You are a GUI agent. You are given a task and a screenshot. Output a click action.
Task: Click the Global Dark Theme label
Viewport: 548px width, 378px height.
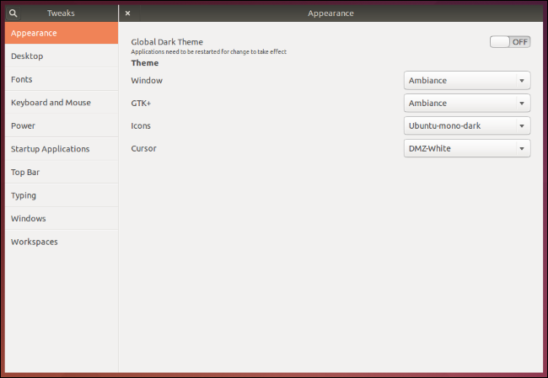167,42
